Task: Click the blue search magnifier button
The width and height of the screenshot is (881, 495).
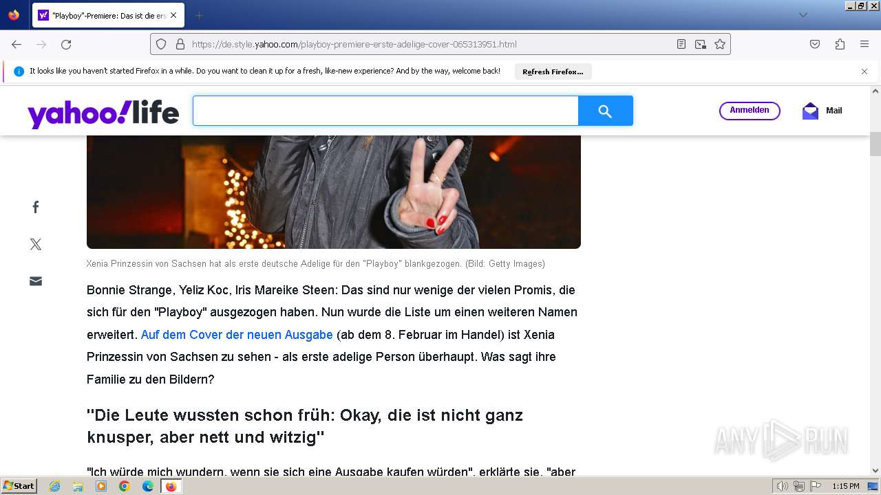Action: [606, 111]
